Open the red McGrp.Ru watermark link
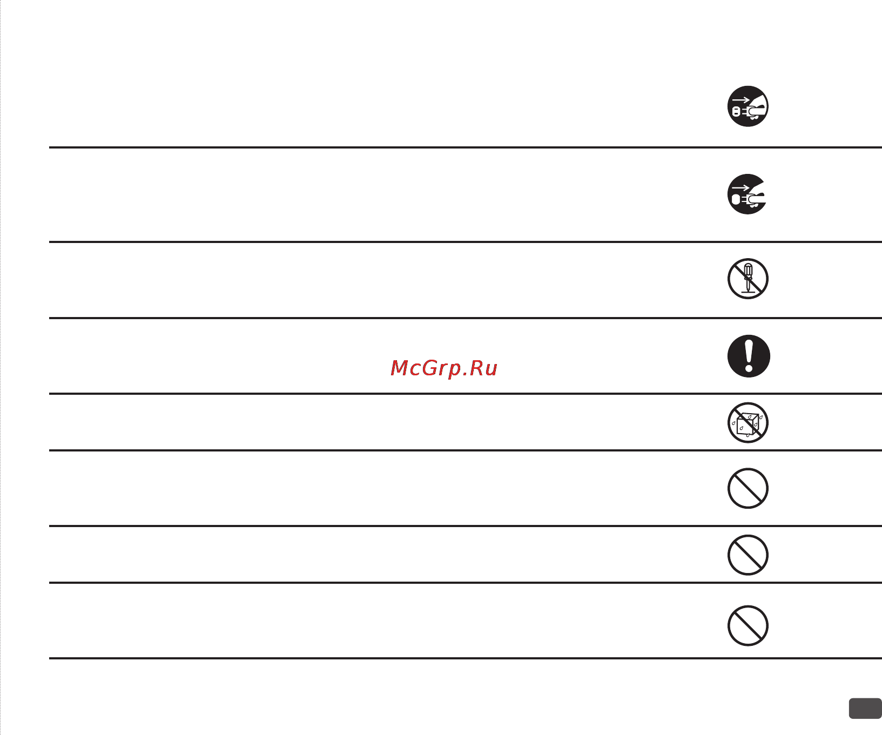Image resolution: width=882 pixels, height=735 pixels. click(x=444, y=368)
